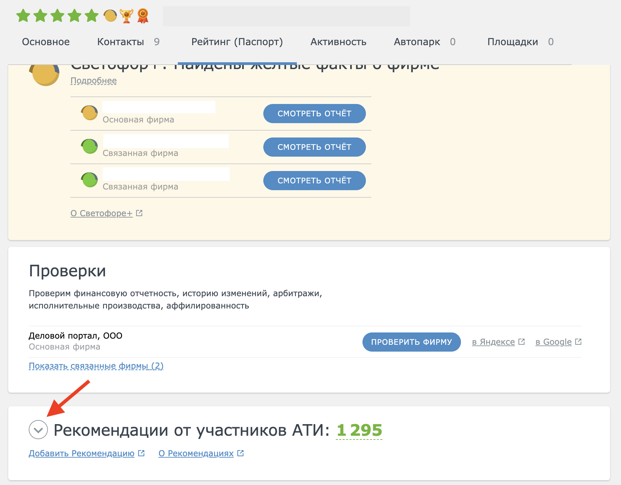Click Смотреть отчёт for Основная фирма
The width and height of the screenshot is (621, 485).
pyautogui.click(x=315, y=114)
